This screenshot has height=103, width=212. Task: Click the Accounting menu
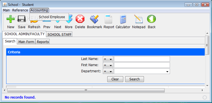(x=39, y=10)
